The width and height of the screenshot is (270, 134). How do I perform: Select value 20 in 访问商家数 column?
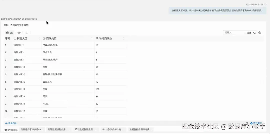[x=97, y=104]
